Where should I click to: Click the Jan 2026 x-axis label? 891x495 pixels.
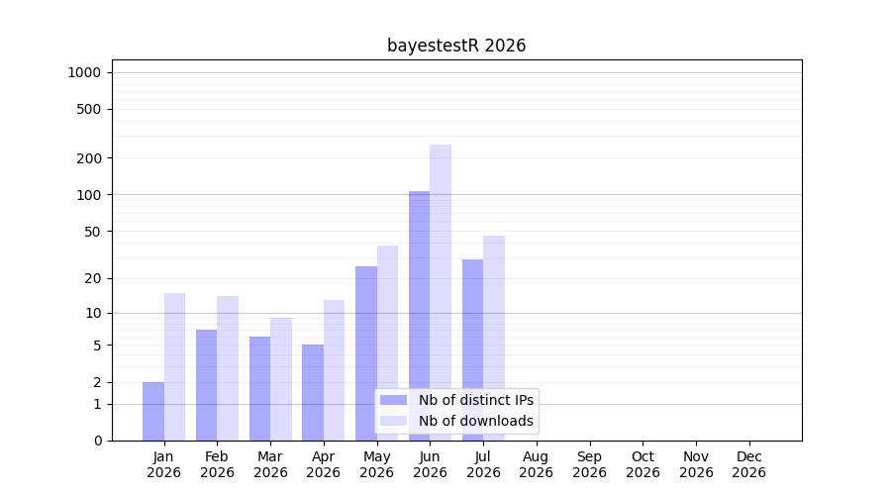click(x=163, y=464)
